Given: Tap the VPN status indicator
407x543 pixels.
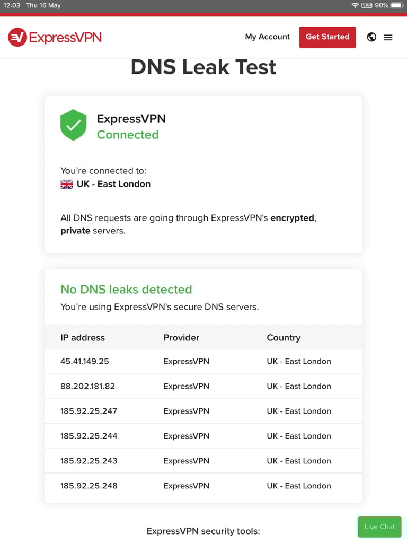Looking at the screenshot, I should [x=367, y=5].
